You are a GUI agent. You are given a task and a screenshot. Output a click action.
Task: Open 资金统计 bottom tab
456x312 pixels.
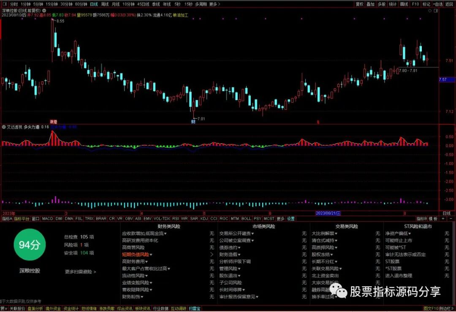[71, 309]
